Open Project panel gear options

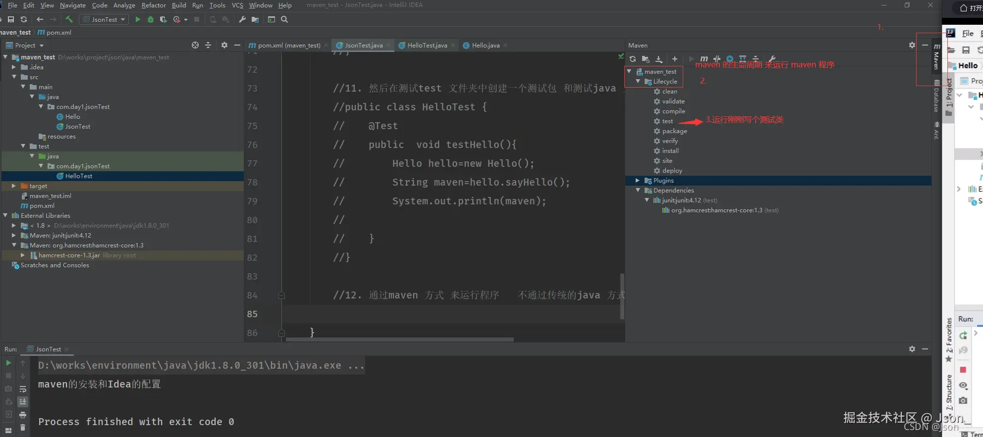pyautogui.click(x=224, y=45)
